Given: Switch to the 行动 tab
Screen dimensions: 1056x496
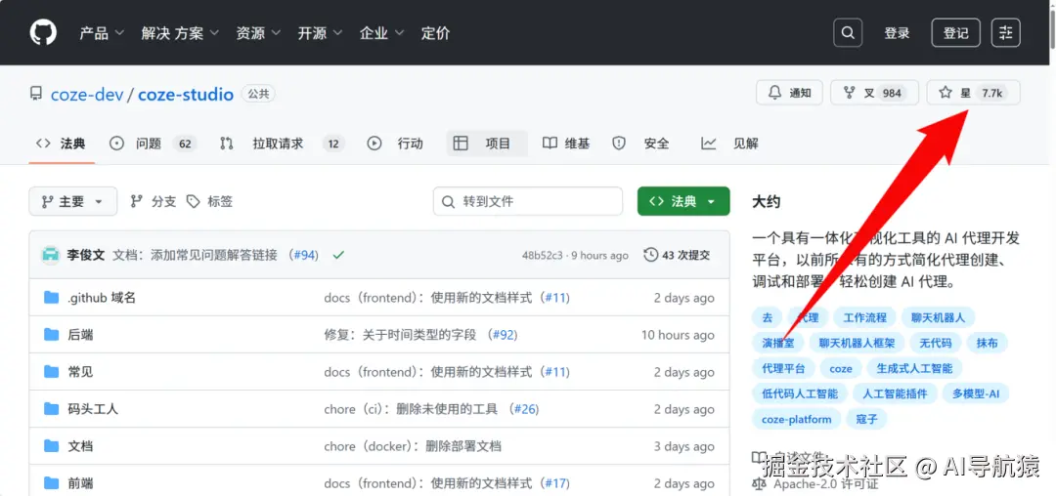Looking at the screenshot, I should click(395, 144).
